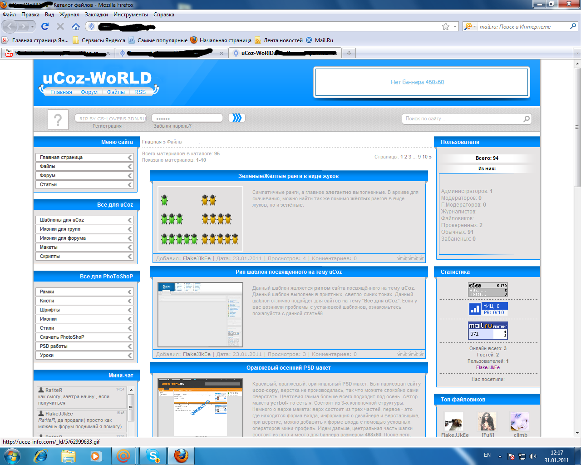The image size is (581, 465).
Task: Click the Поиск по сайту search field
Action: coord(462,119)
